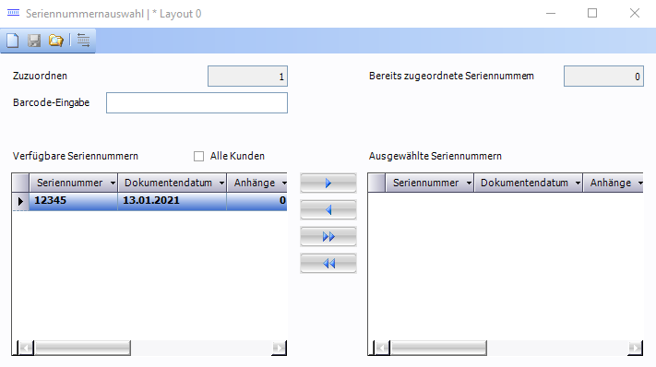Open Anhänge column dropdown in selected list
The height and width of the screenshot is (367, 656).
pos(640,183)
